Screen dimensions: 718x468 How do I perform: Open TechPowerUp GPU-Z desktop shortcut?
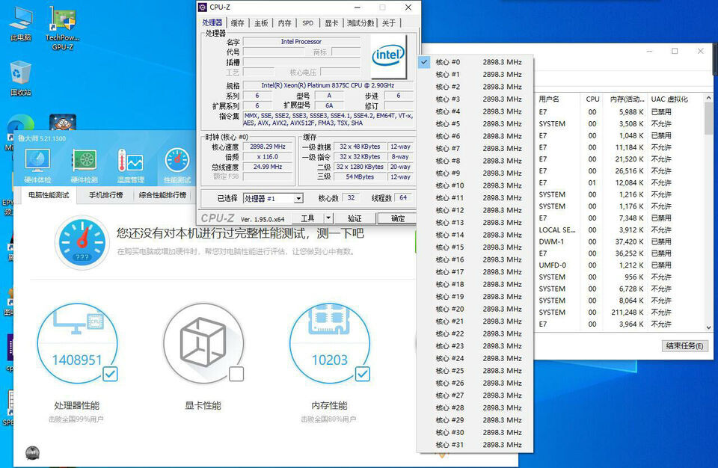63,28
